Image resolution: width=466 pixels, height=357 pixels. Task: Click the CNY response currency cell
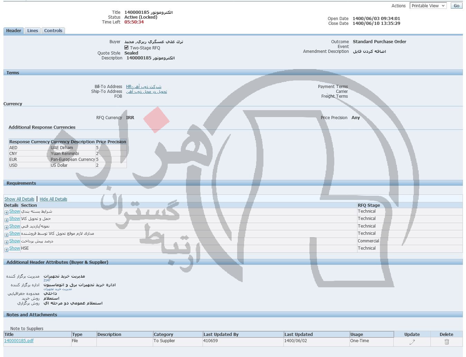click(x=29, y=154)
